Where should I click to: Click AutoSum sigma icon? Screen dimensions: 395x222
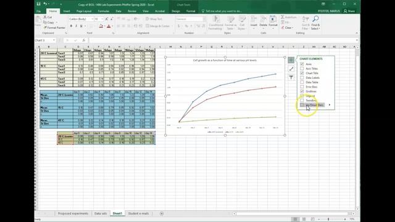click(x=283, y=17)
